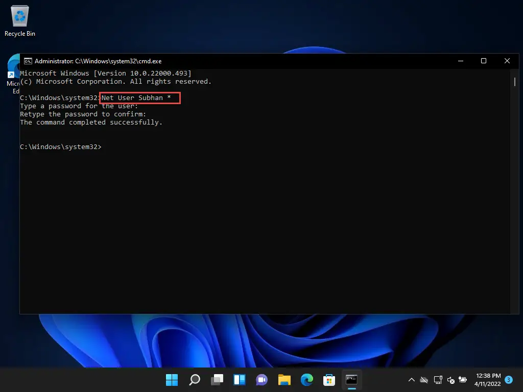Open Microsoft Store from taskbar
Image resolution: width=523 pixels, height=392 pixels.
coord(329,380)
